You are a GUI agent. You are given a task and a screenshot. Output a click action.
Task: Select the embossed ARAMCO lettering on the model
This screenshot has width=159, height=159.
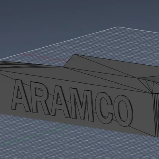coord(72,103)
